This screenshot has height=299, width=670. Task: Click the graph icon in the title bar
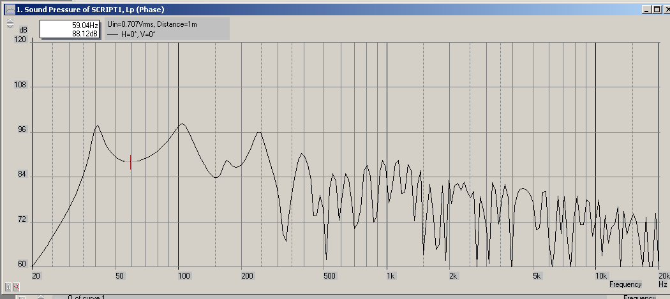click(9, 10)
